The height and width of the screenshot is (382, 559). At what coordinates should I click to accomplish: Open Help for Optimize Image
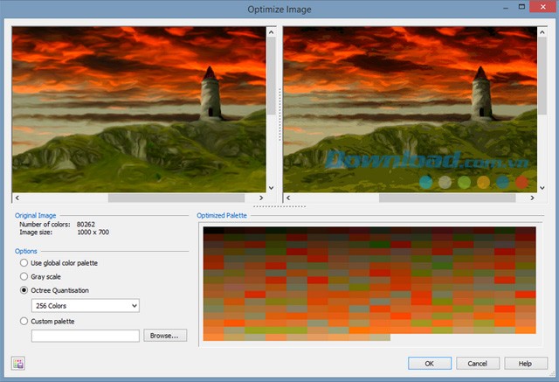pyautogui.click(x=525, y=363)
